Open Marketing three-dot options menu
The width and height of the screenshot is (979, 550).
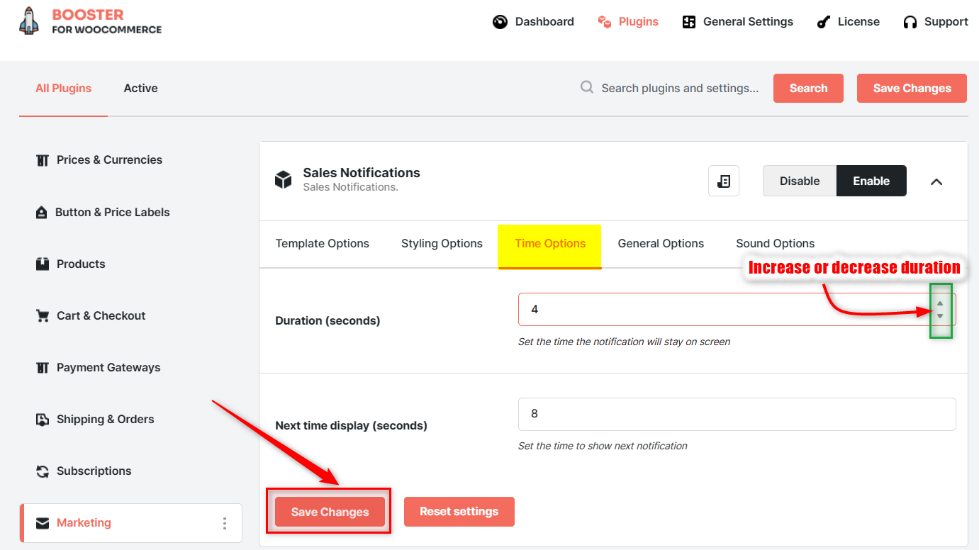pos(225,523)
